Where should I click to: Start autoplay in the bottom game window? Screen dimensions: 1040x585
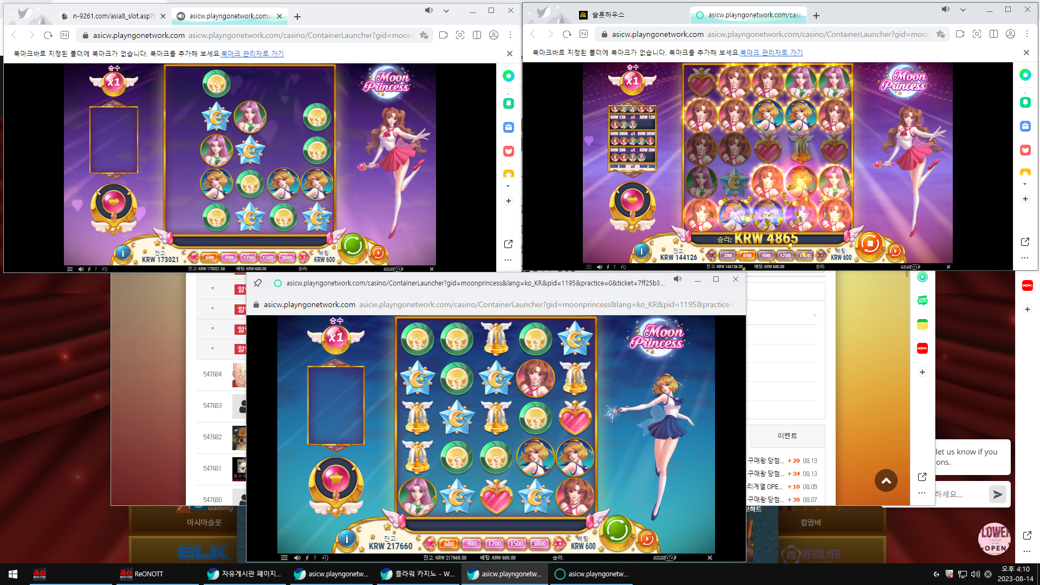coord(647,539)
